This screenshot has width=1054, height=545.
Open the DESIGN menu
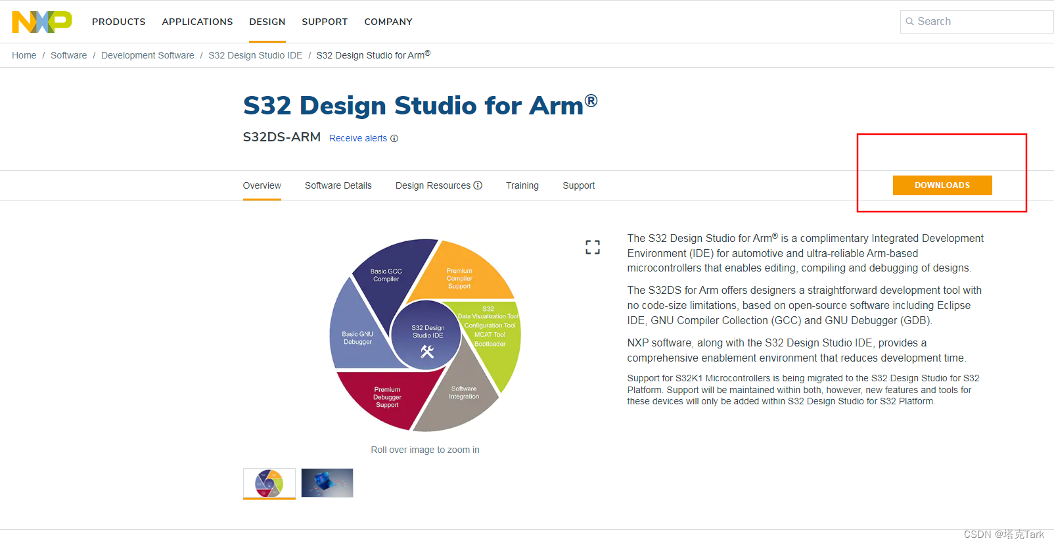point(267,22)
